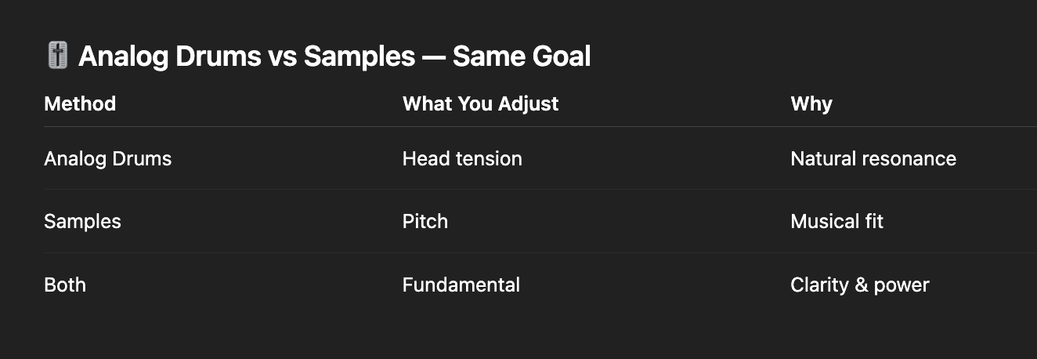
Task: Select the "Method" column header
Action: [80, 103]
